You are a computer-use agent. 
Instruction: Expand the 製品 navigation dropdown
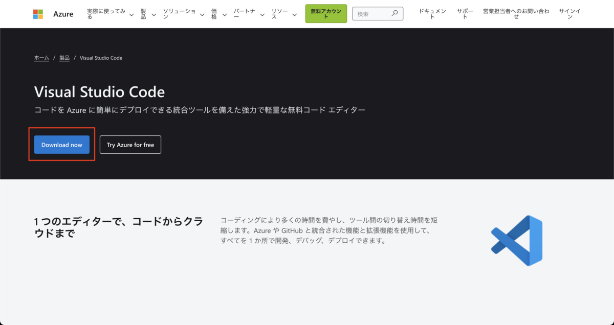tap(148, 14)
